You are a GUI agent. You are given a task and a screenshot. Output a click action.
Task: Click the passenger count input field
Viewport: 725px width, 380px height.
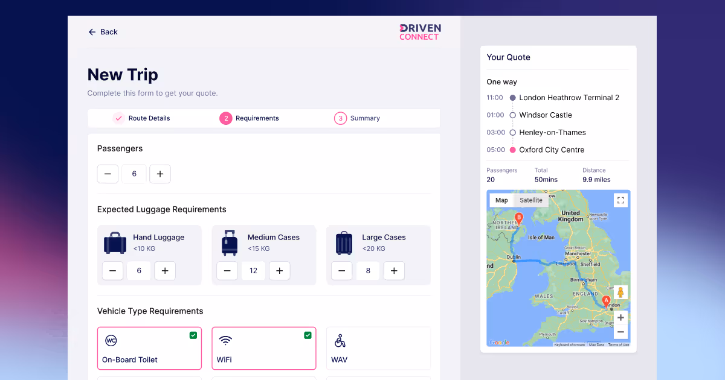[134, 174]
